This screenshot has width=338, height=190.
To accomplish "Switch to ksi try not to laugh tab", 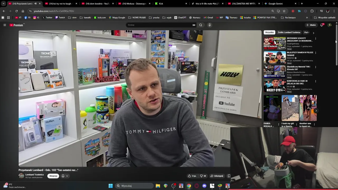I will tap(60, 4).
